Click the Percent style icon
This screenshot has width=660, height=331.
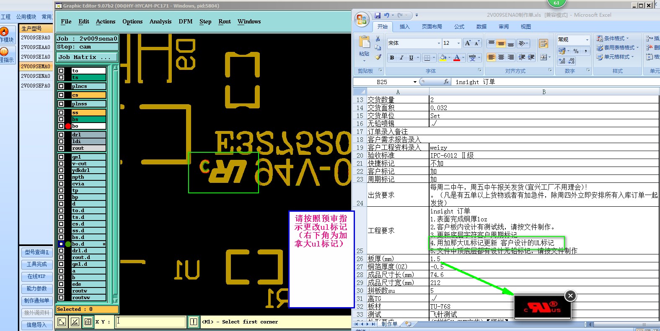tap(576, 51)
